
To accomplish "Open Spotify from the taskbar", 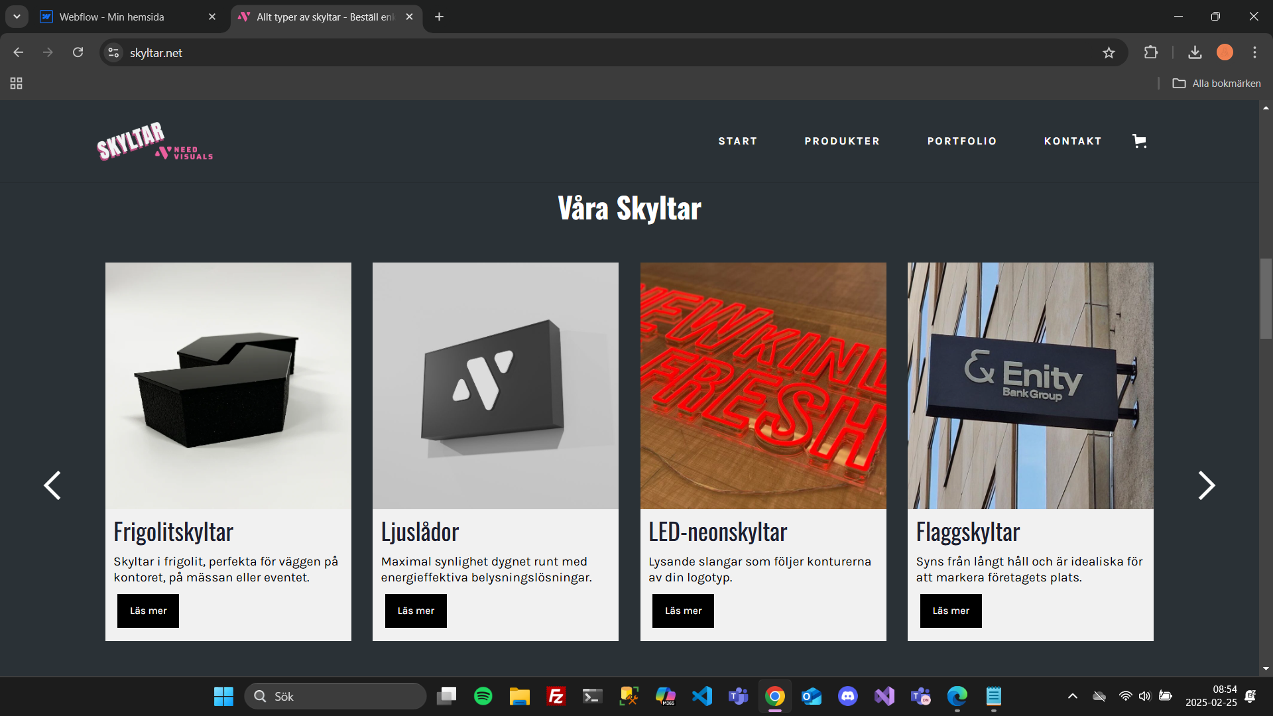I will click(483, 696).
